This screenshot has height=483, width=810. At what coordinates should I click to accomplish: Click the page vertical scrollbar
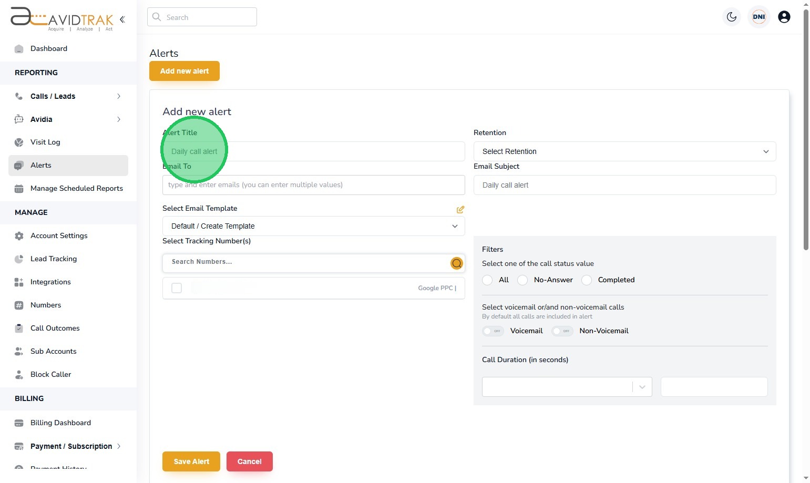pyautogui.click(x=806, y=126)
